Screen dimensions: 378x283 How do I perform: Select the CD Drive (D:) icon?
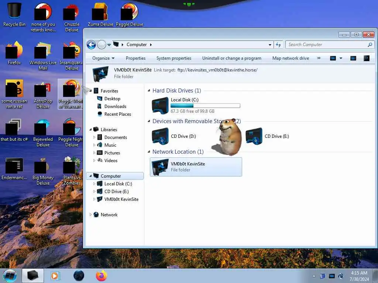(160, 136)
